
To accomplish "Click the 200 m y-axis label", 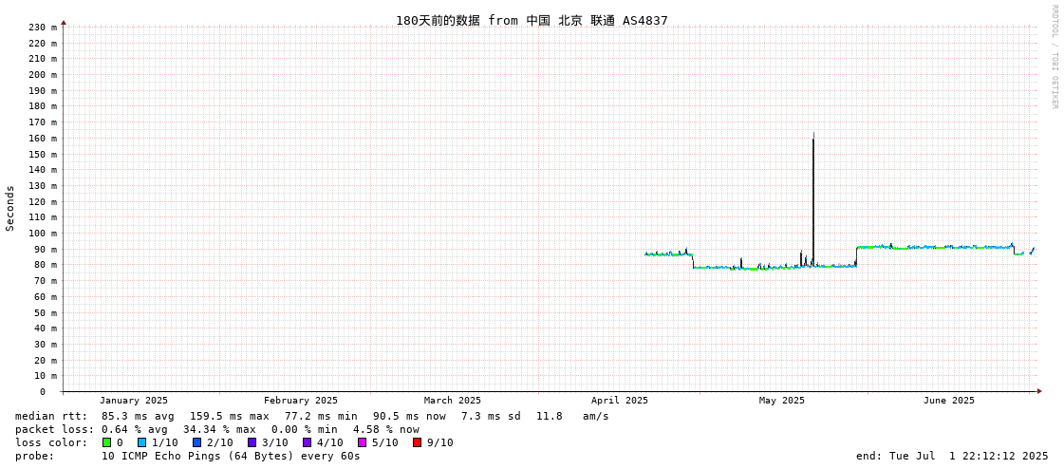I will [x=43, y=75].
